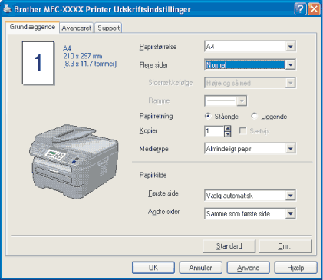Viewport: 323px width, 280px height.
Task: Click the page preview thumbnail showing 1
Action: point(38,63)
